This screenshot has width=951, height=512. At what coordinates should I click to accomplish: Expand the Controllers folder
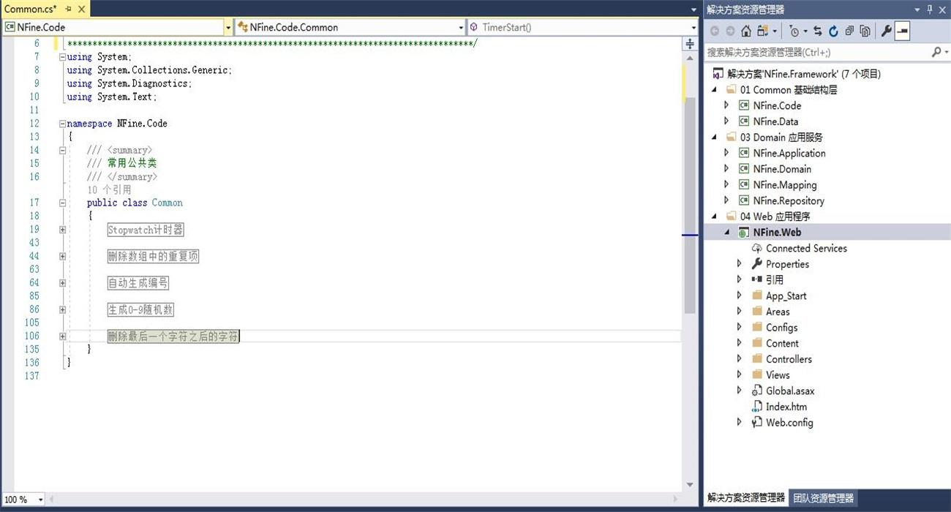(740, 359)
